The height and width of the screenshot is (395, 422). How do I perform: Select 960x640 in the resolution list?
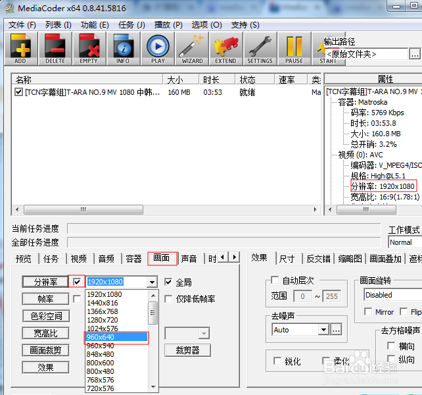(117, 337)
